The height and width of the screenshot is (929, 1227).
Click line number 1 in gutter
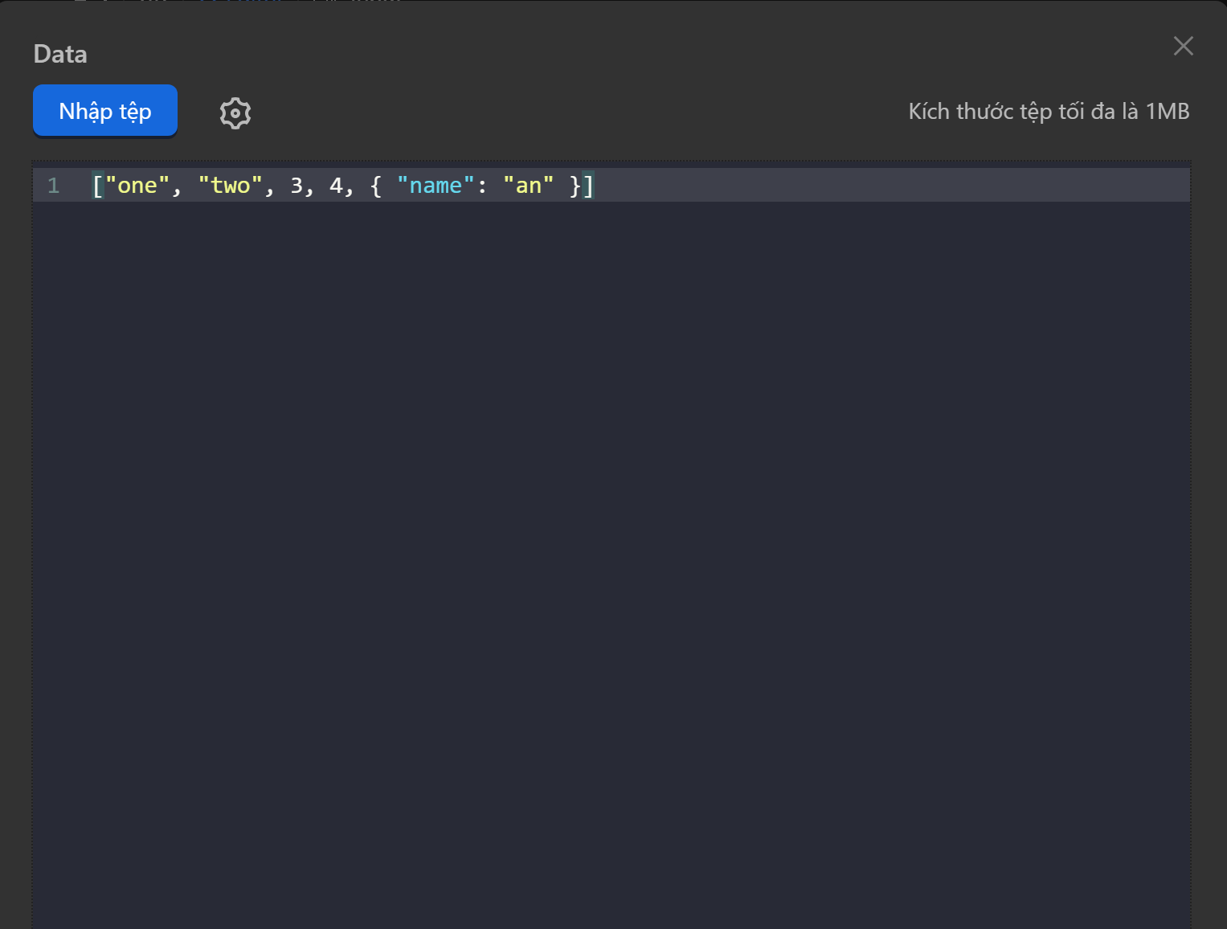(54, 186)
